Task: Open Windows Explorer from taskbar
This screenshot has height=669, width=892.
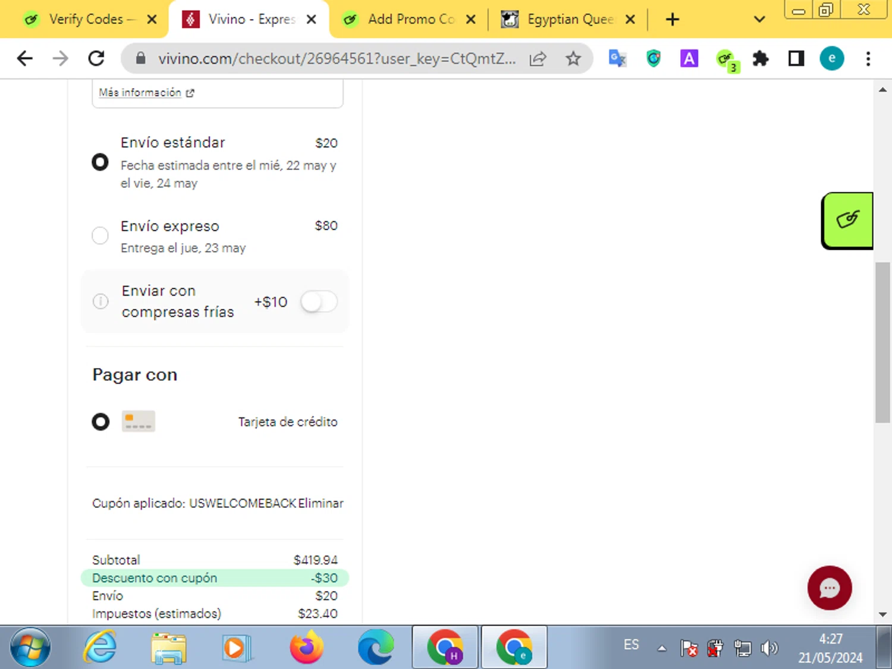Action: pos(169,647)
